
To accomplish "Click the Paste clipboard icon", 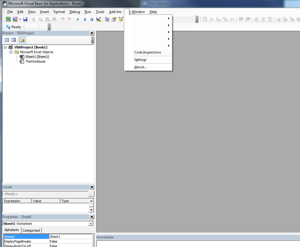I will [47, 19].
